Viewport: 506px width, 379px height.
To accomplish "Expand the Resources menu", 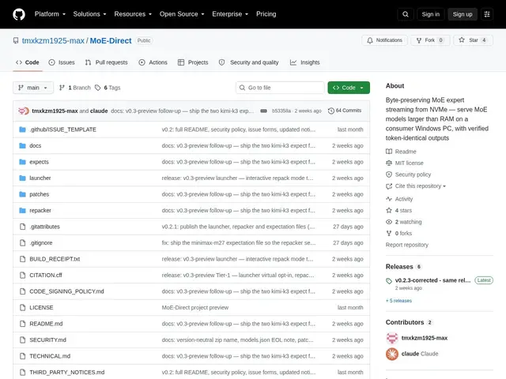I will click(133, 14).
